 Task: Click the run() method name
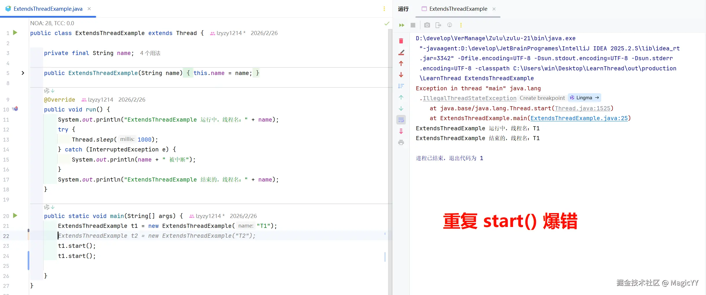click(x=91, y=109)
